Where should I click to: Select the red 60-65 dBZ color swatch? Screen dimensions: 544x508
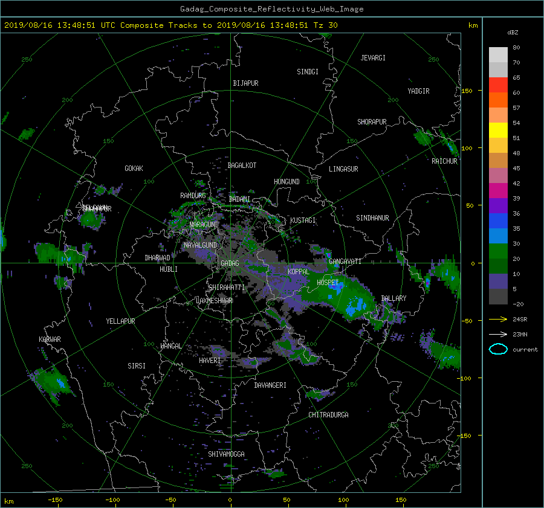[498, 85]
